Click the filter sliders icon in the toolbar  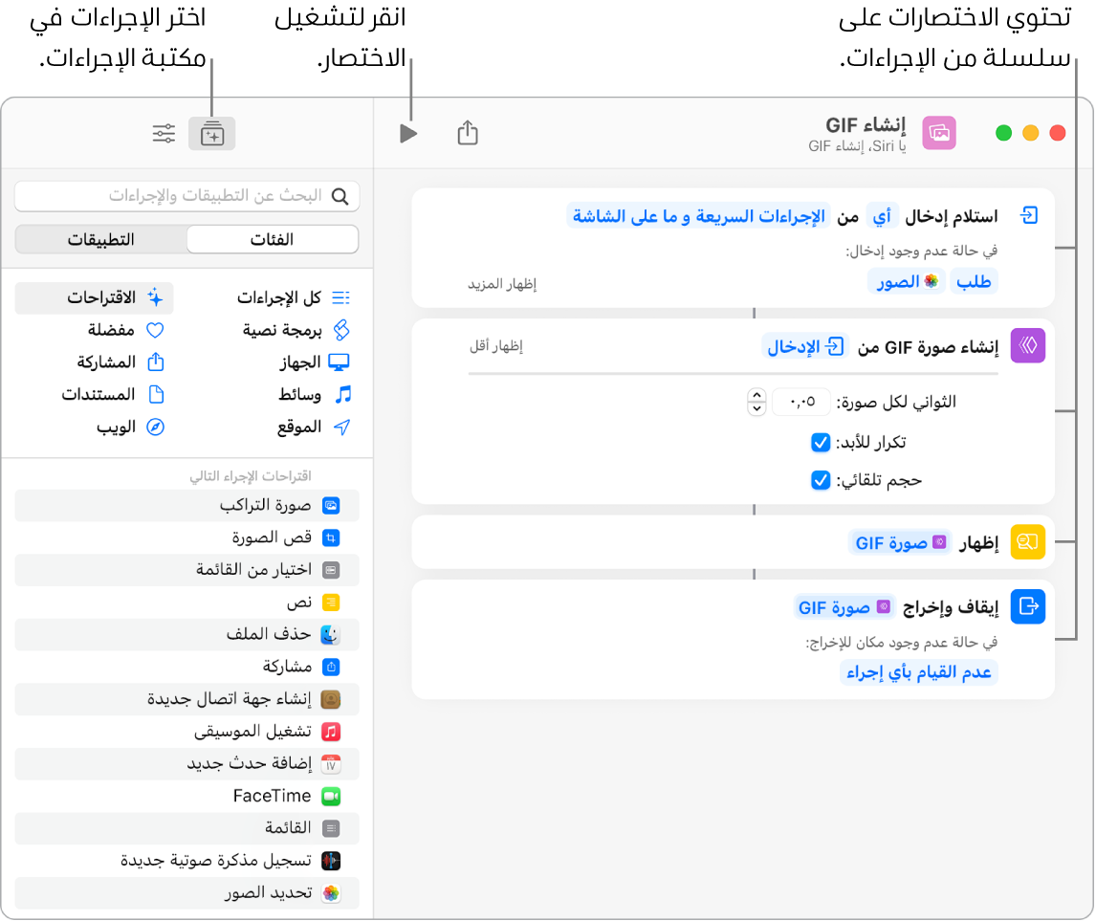tap(163, 133)
